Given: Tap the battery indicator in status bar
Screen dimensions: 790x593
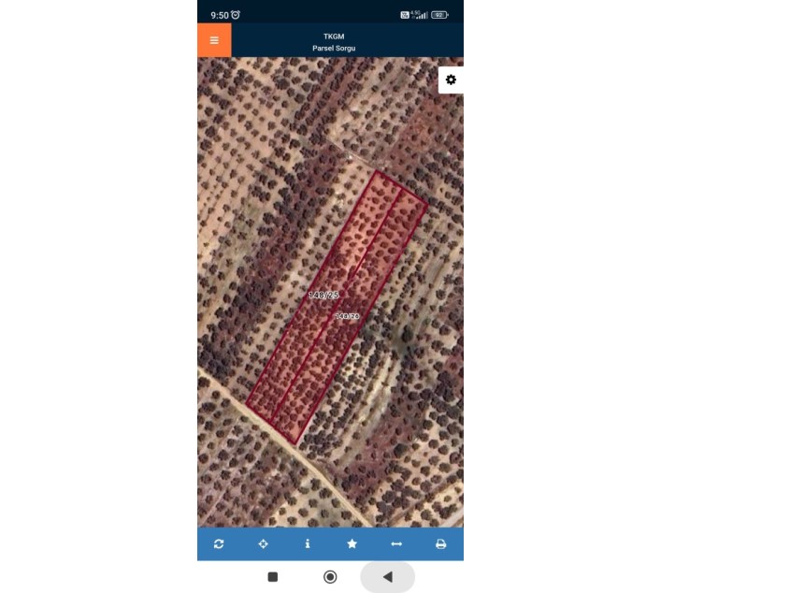Looking at the screenshot, I should point(439,15).
